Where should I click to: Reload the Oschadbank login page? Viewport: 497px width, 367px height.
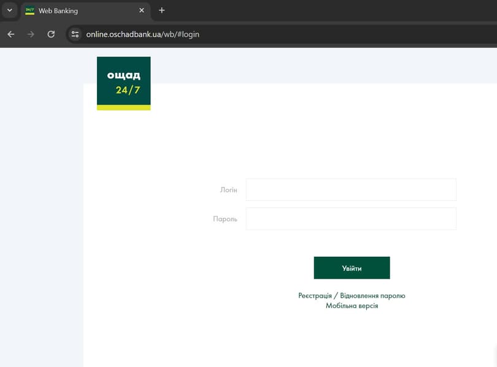click(x=51, y=34)
